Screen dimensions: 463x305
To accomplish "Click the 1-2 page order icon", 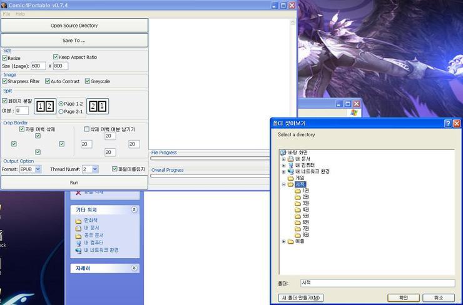I will 44,107.
